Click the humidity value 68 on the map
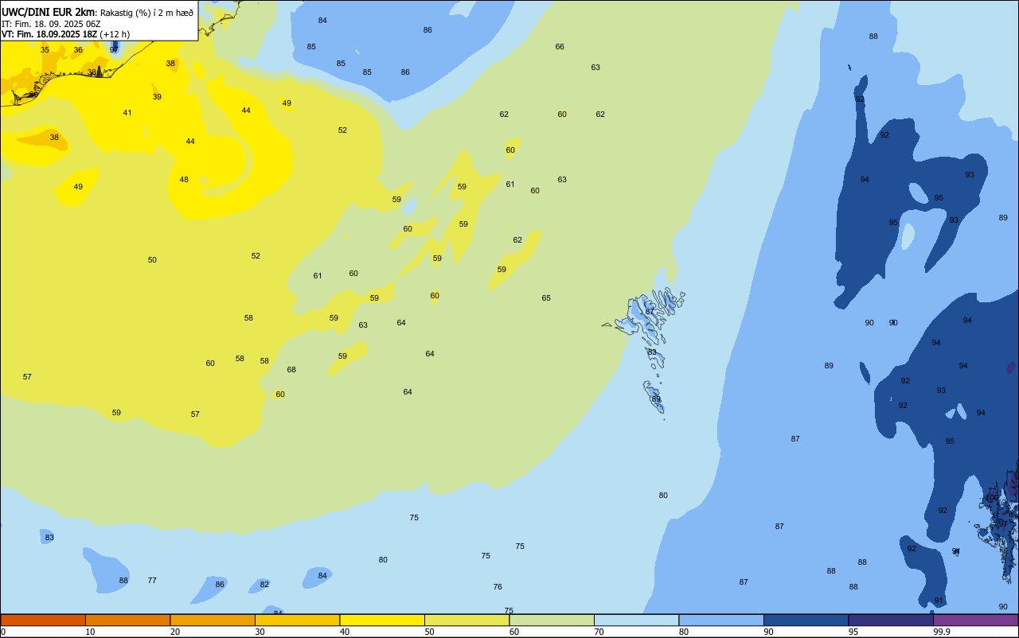Image resolution: width=1019 pixels, height=638 pixels. coord(291,370)
